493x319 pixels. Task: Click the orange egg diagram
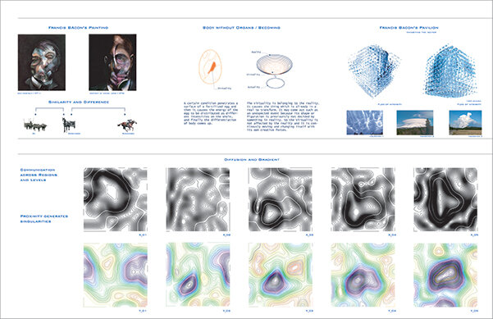[210, 66]
